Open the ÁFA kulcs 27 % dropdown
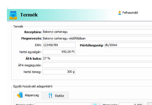Viewport: 152px width, 105px height. [97, 58]
